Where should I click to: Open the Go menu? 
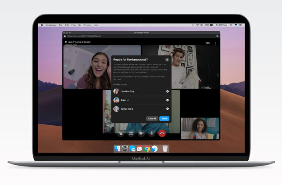80,25
